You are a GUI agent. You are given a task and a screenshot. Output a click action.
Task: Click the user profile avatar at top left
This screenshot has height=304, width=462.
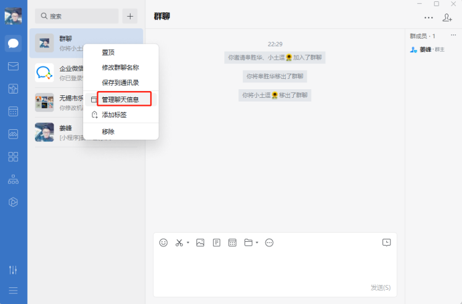(x=14, y=16)
